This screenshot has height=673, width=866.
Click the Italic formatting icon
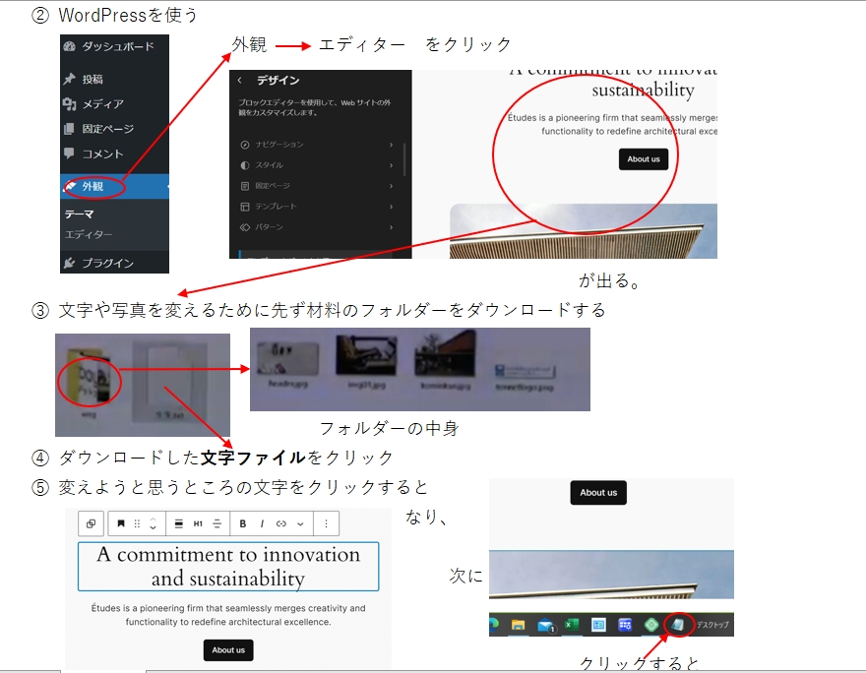coord(262,523)
